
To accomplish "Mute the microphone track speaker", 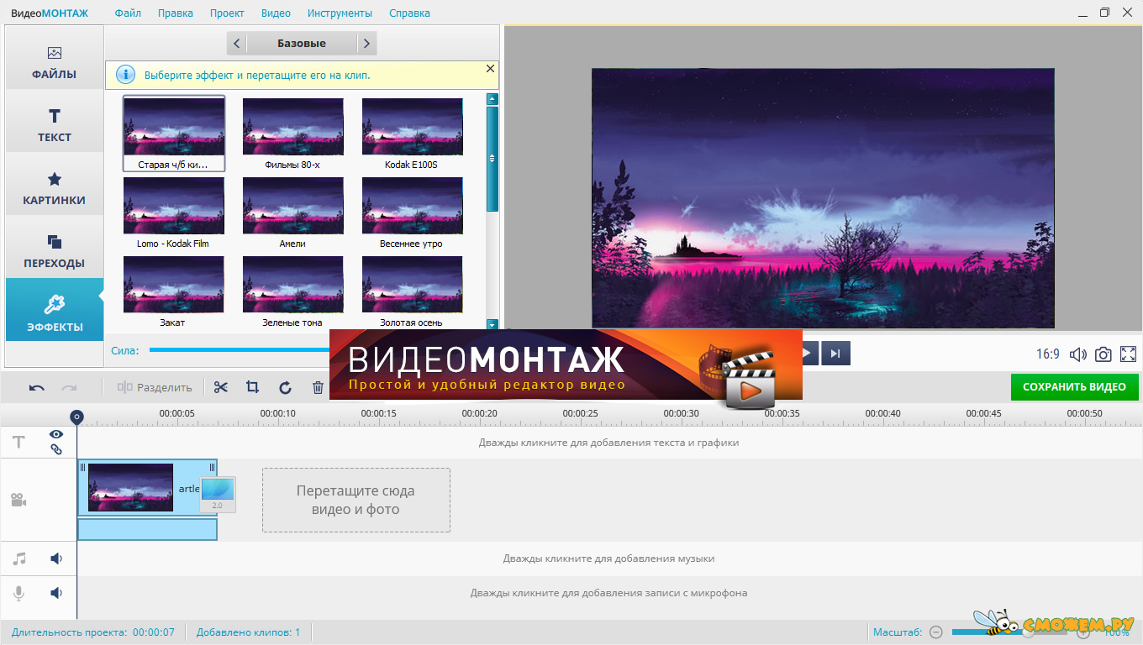I will point(56,593).
